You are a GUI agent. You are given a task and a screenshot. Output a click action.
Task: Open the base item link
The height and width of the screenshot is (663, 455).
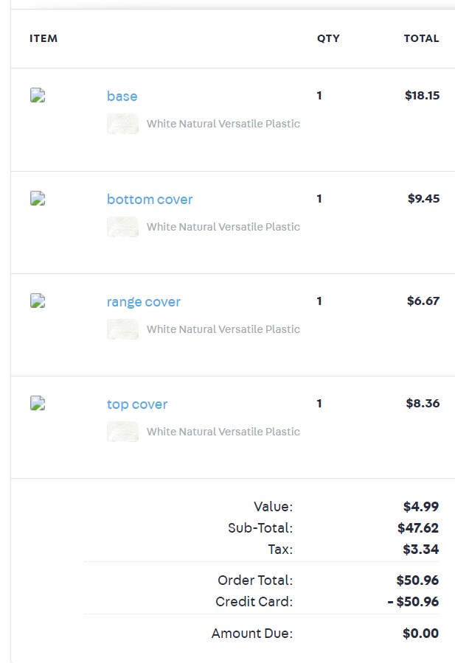122,96
